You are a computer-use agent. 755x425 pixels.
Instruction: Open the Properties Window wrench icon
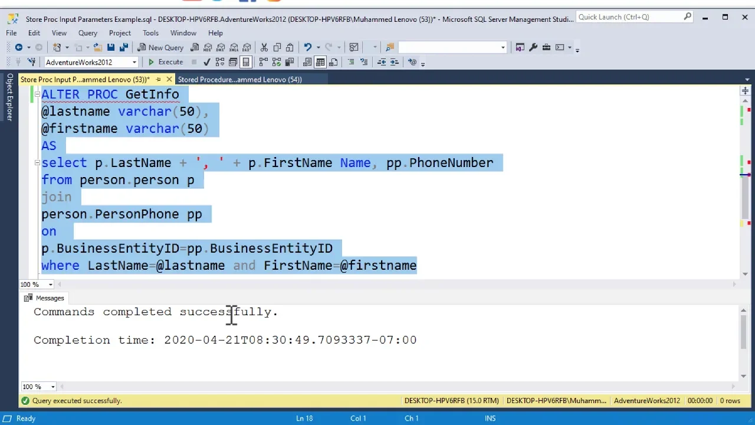click(533, 47)
